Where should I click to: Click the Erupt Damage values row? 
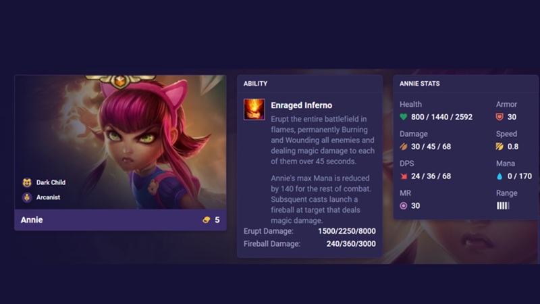tap(310, 231)
